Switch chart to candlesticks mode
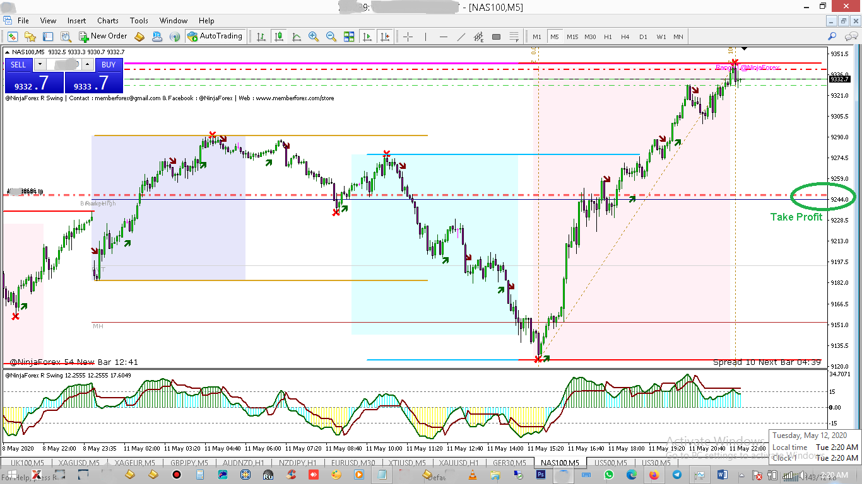 tap(279, 37)
